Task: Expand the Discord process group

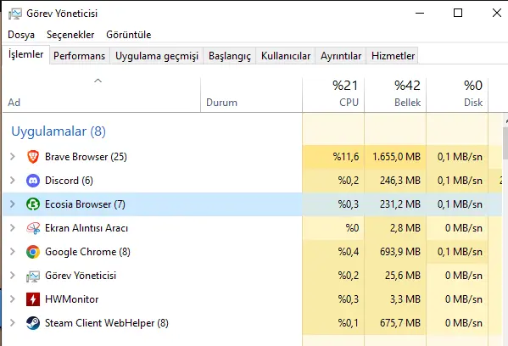Action: click(x=13, y=181)
